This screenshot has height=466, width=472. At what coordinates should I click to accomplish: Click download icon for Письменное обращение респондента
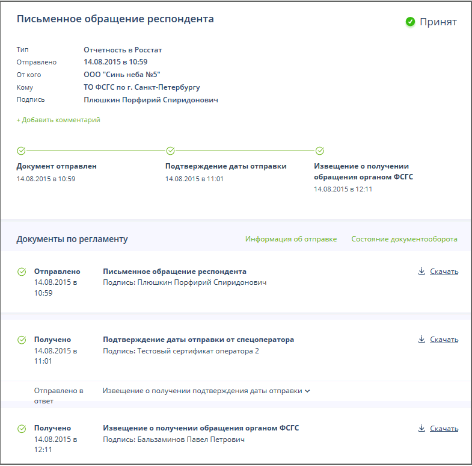[421, 272]
